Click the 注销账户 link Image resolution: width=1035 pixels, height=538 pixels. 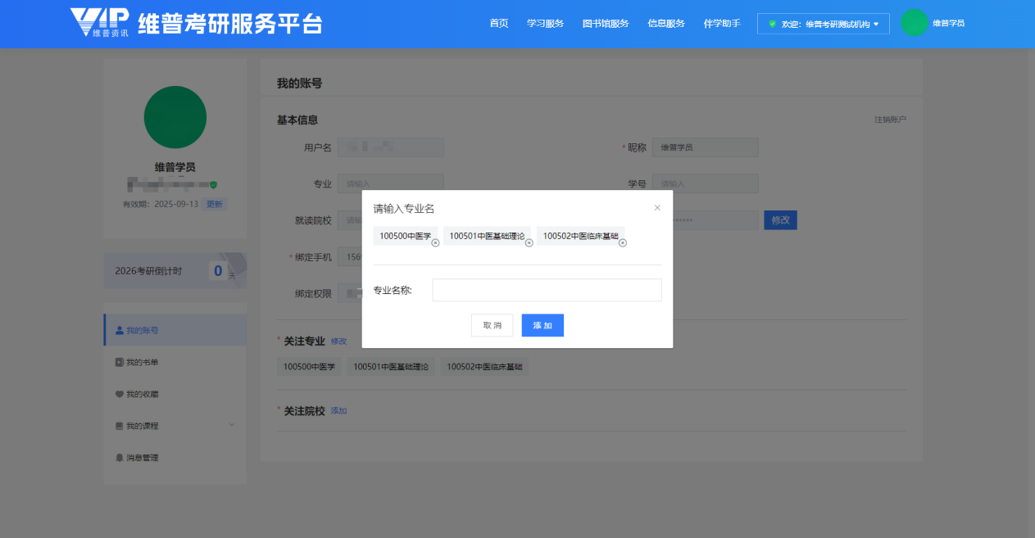tap(890, 120)
